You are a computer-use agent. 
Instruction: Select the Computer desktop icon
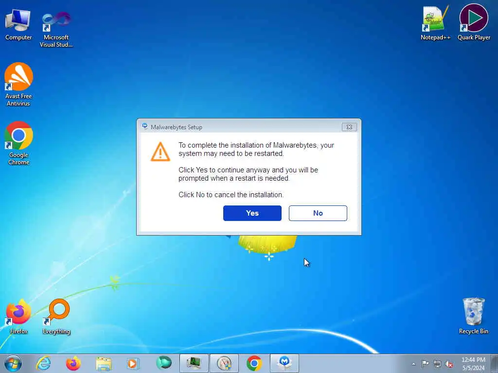(x=18, y=25)
